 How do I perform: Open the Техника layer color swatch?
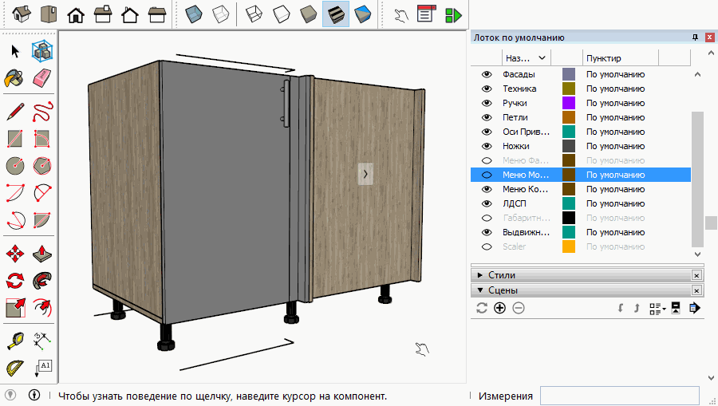tap(569, 89)
